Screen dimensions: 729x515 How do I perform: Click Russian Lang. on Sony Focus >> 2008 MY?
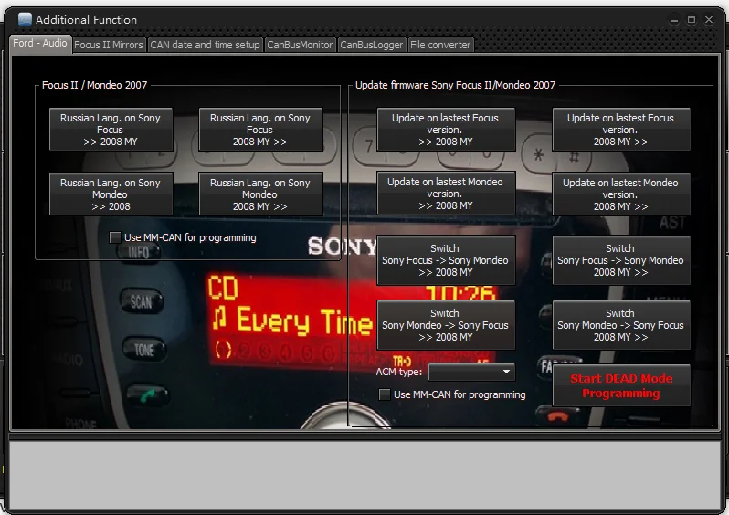click(x=111, y=130)
